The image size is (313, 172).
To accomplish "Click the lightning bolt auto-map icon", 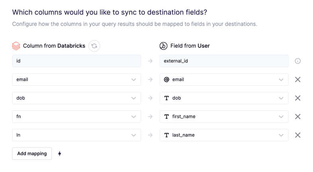I will [x=60, y=154].
